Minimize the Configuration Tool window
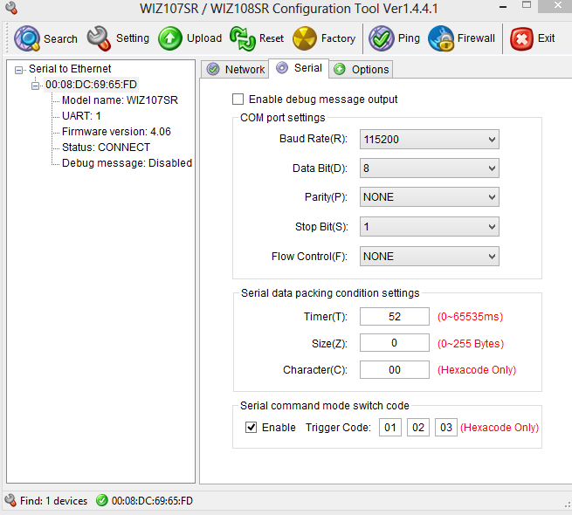The height and width of the screenshot is (515, 572). coord(503,7)
